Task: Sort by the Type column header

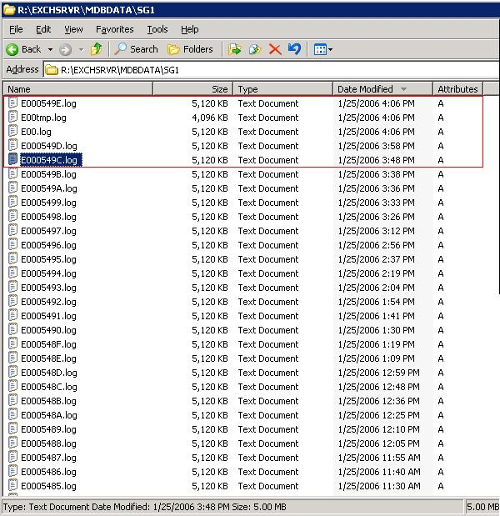Action: tap(282, 89)
